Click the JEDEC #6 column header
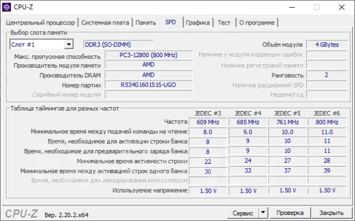Screen dimensions: 355x221 pos(327,113)
